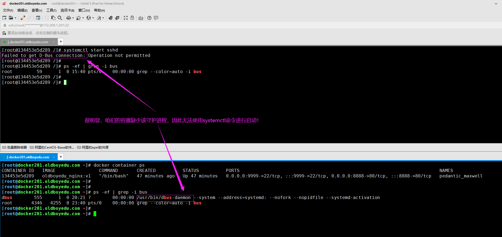Toggle the virtual keyboard icon

pyautogui.click(x=141, y=18)
